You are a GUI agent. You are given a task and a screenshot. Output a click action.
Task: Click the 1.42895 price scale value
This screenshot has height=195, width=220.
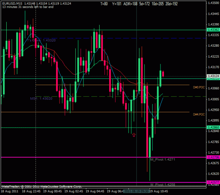tap(213, 120)
